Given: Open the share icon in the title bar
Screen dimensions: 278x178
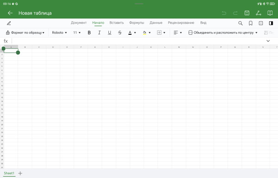Looking at the screenshot, I should coord(259,13).
